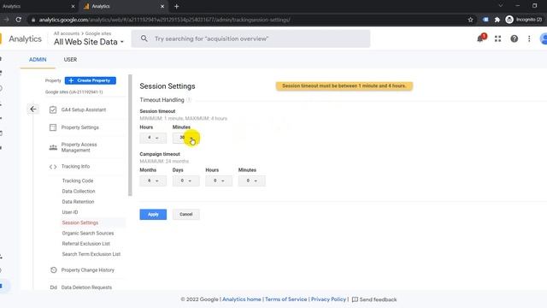Open the Campaign timeout Days dropdown
The width and height of the screenshot is (547, 308).
(186, 181)
